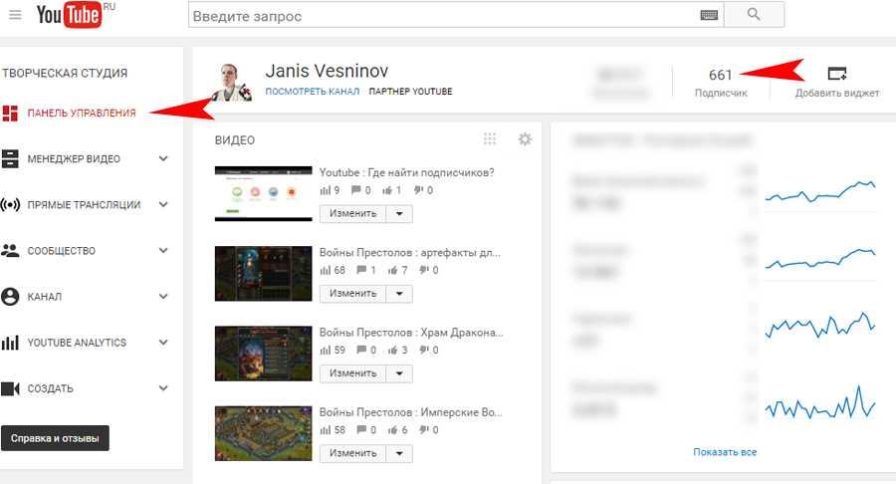
Task: Click the YouTube Analytics bars icon
Action: [x=10, y=343]
